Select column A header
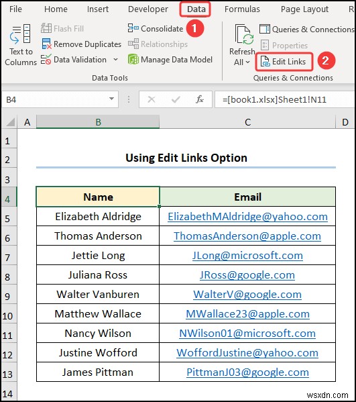Image resolution: width=356 pixels, height=402 pixels. pyautogui.click(x=27, y=122)
